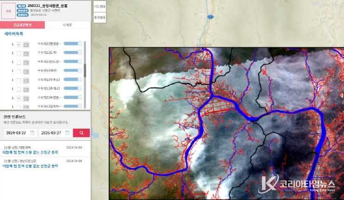Enable the second layer checkbox in the list
This screenshot has height=200, width=344.
point(19,54)
